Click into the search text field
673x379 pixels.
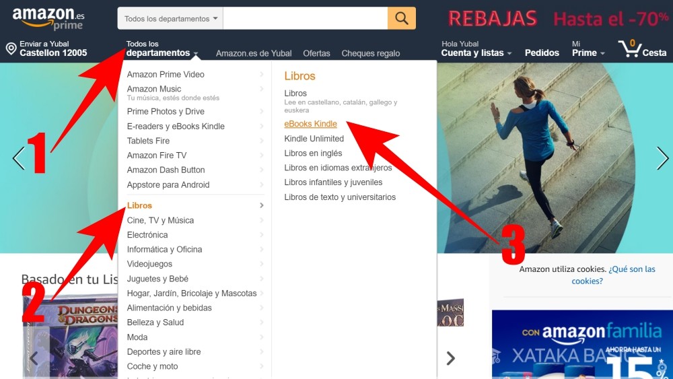(305, 18)
